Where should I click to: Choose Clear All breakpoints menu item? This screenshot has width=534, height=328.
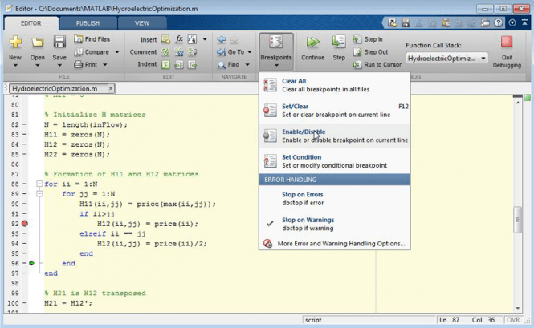[x=334, y=85]
